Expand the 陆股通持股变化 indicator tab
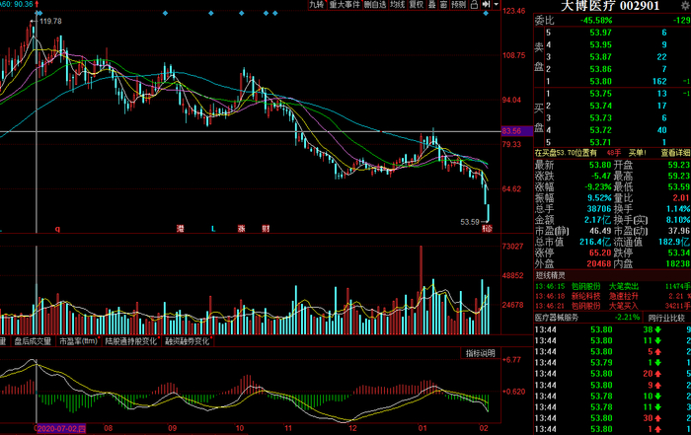The image size is (691, 435). (x=130, y=341)
